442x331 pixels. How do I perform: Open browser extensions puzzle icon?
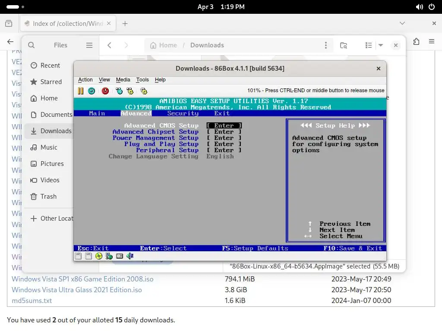[x=417, y=42]
